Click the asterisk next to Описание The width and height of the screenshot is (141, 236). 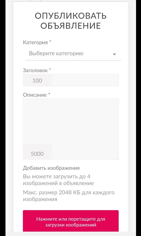pyautogui.click(x=49, y=94)
